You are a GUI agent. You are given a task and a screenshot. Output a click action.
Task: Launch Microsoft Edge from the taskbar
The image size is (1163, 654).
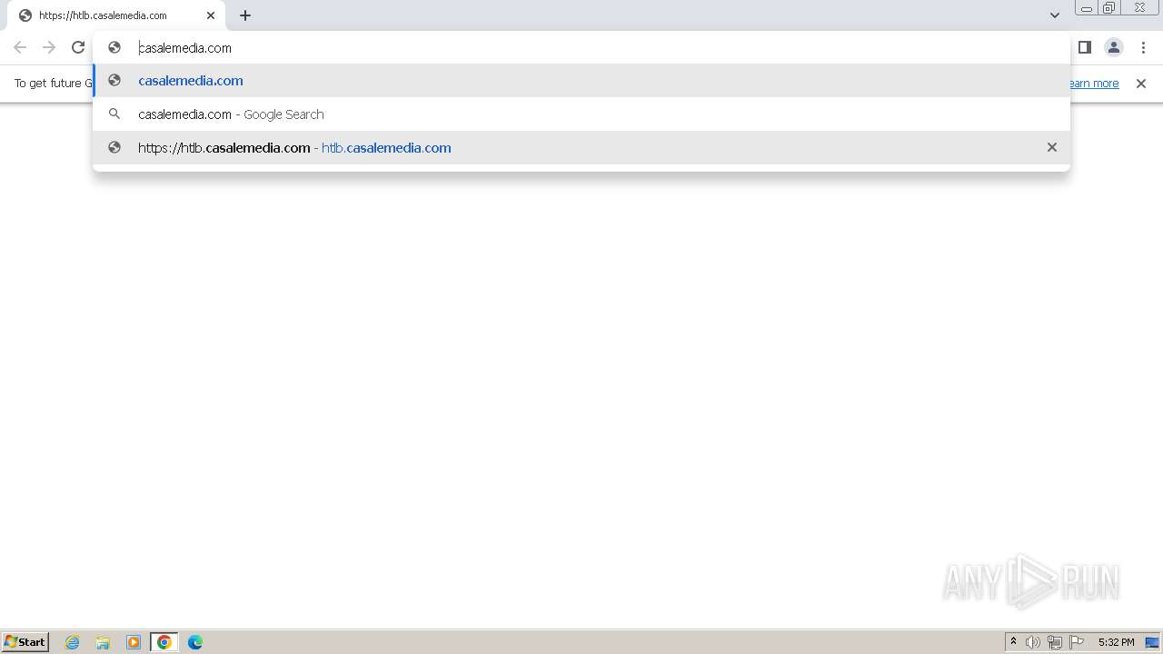point(195,642)
